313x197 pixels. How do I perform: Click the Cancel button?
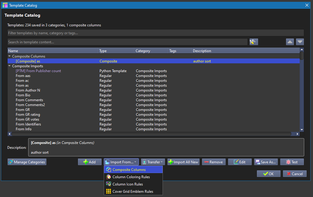[x=295, y=174]
